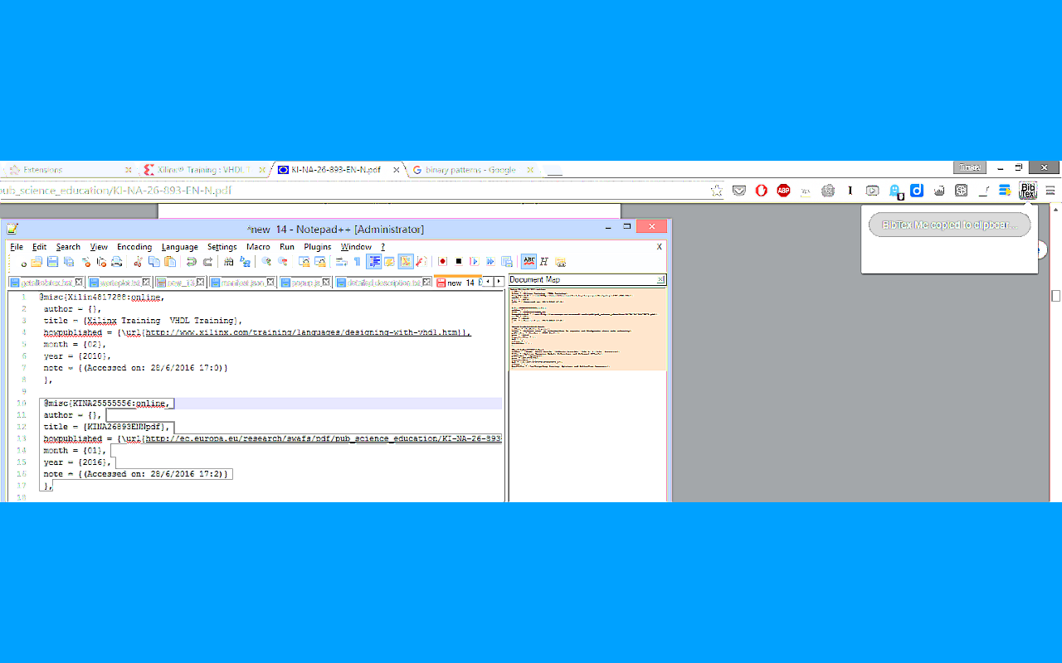Click the Start Recording macro icon
Screen dimensions: 1062x663
pos(442,262)
